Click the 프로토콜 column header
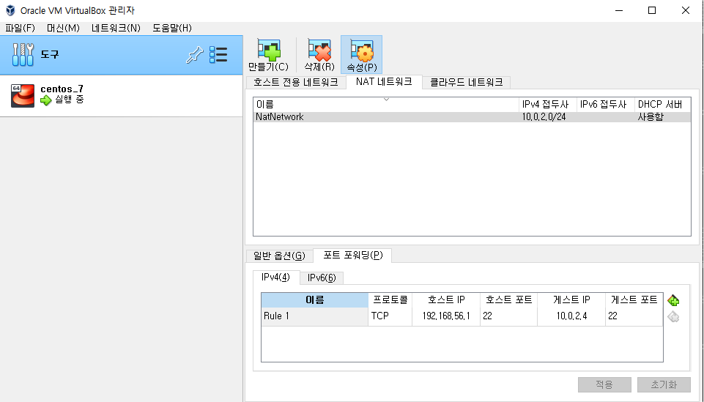Viewport: 704px width, 402px height. tap(390, 300)
